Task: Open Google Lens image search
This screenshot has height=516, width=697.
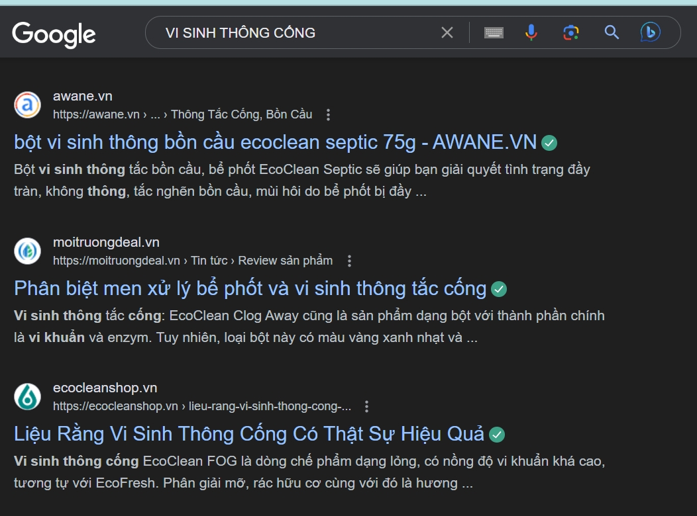Action: [571, 32]
